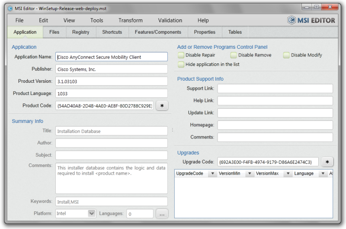
Task: Generate new Upgrade Code with asterisk button
Action: (x=327, y=162)
